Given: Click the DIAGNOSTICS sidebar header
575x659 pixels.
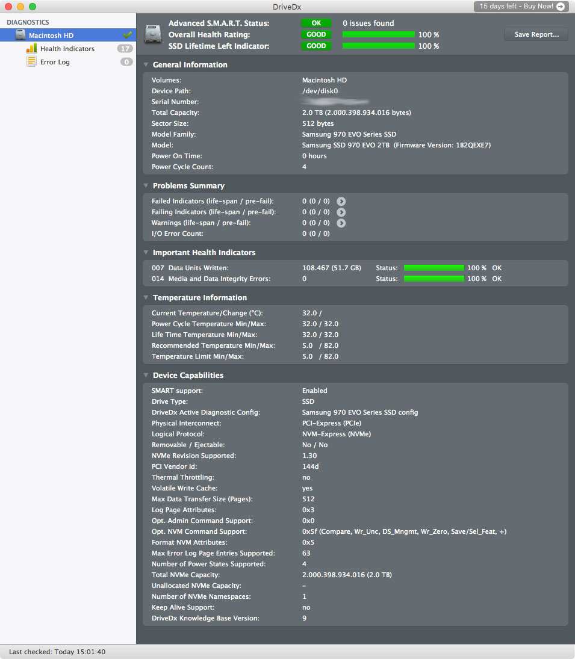Looking at the screenshot, I should 28,22.
